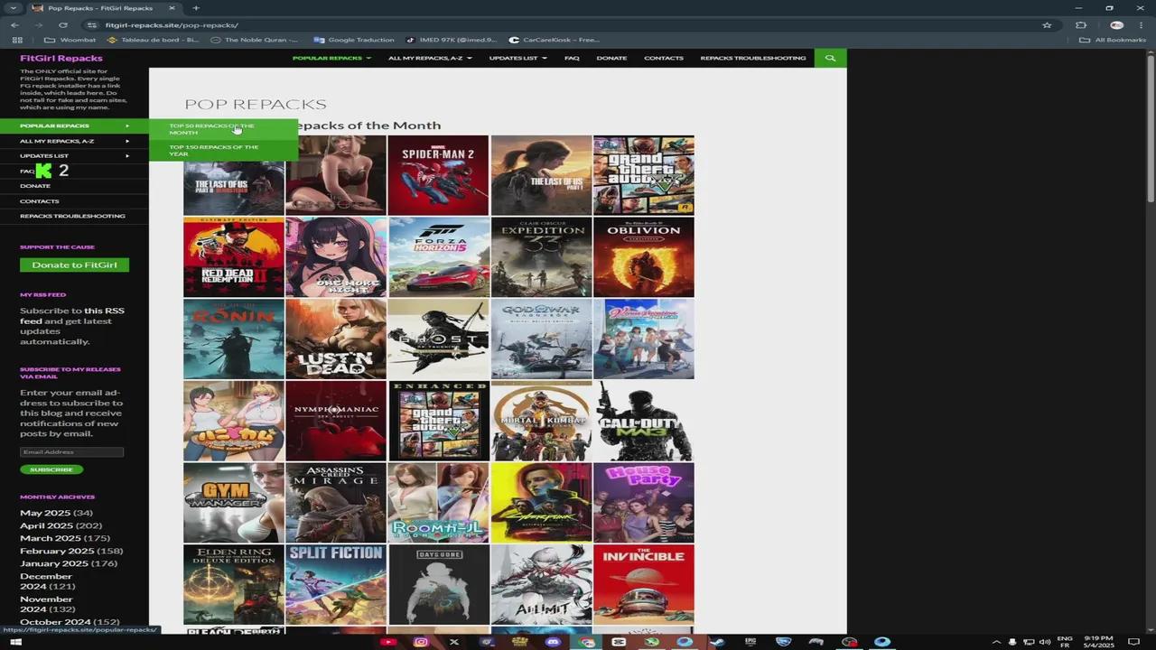Open Epic Games launcher in taskbar
The width and height of the screenshot is (1156, 650).
(750, 642)
